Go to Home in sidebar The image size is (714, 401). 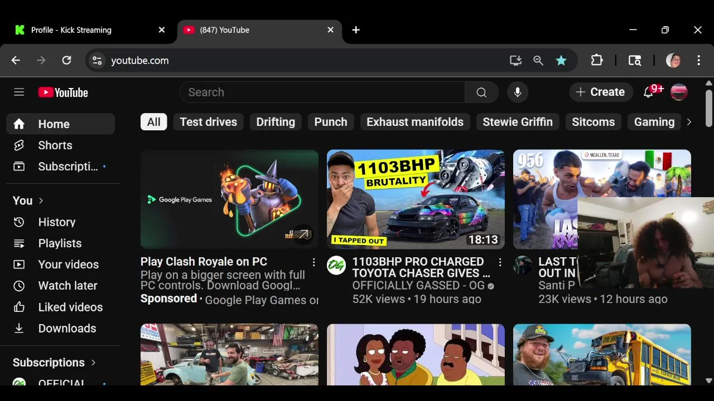click(x=60, y=124)
